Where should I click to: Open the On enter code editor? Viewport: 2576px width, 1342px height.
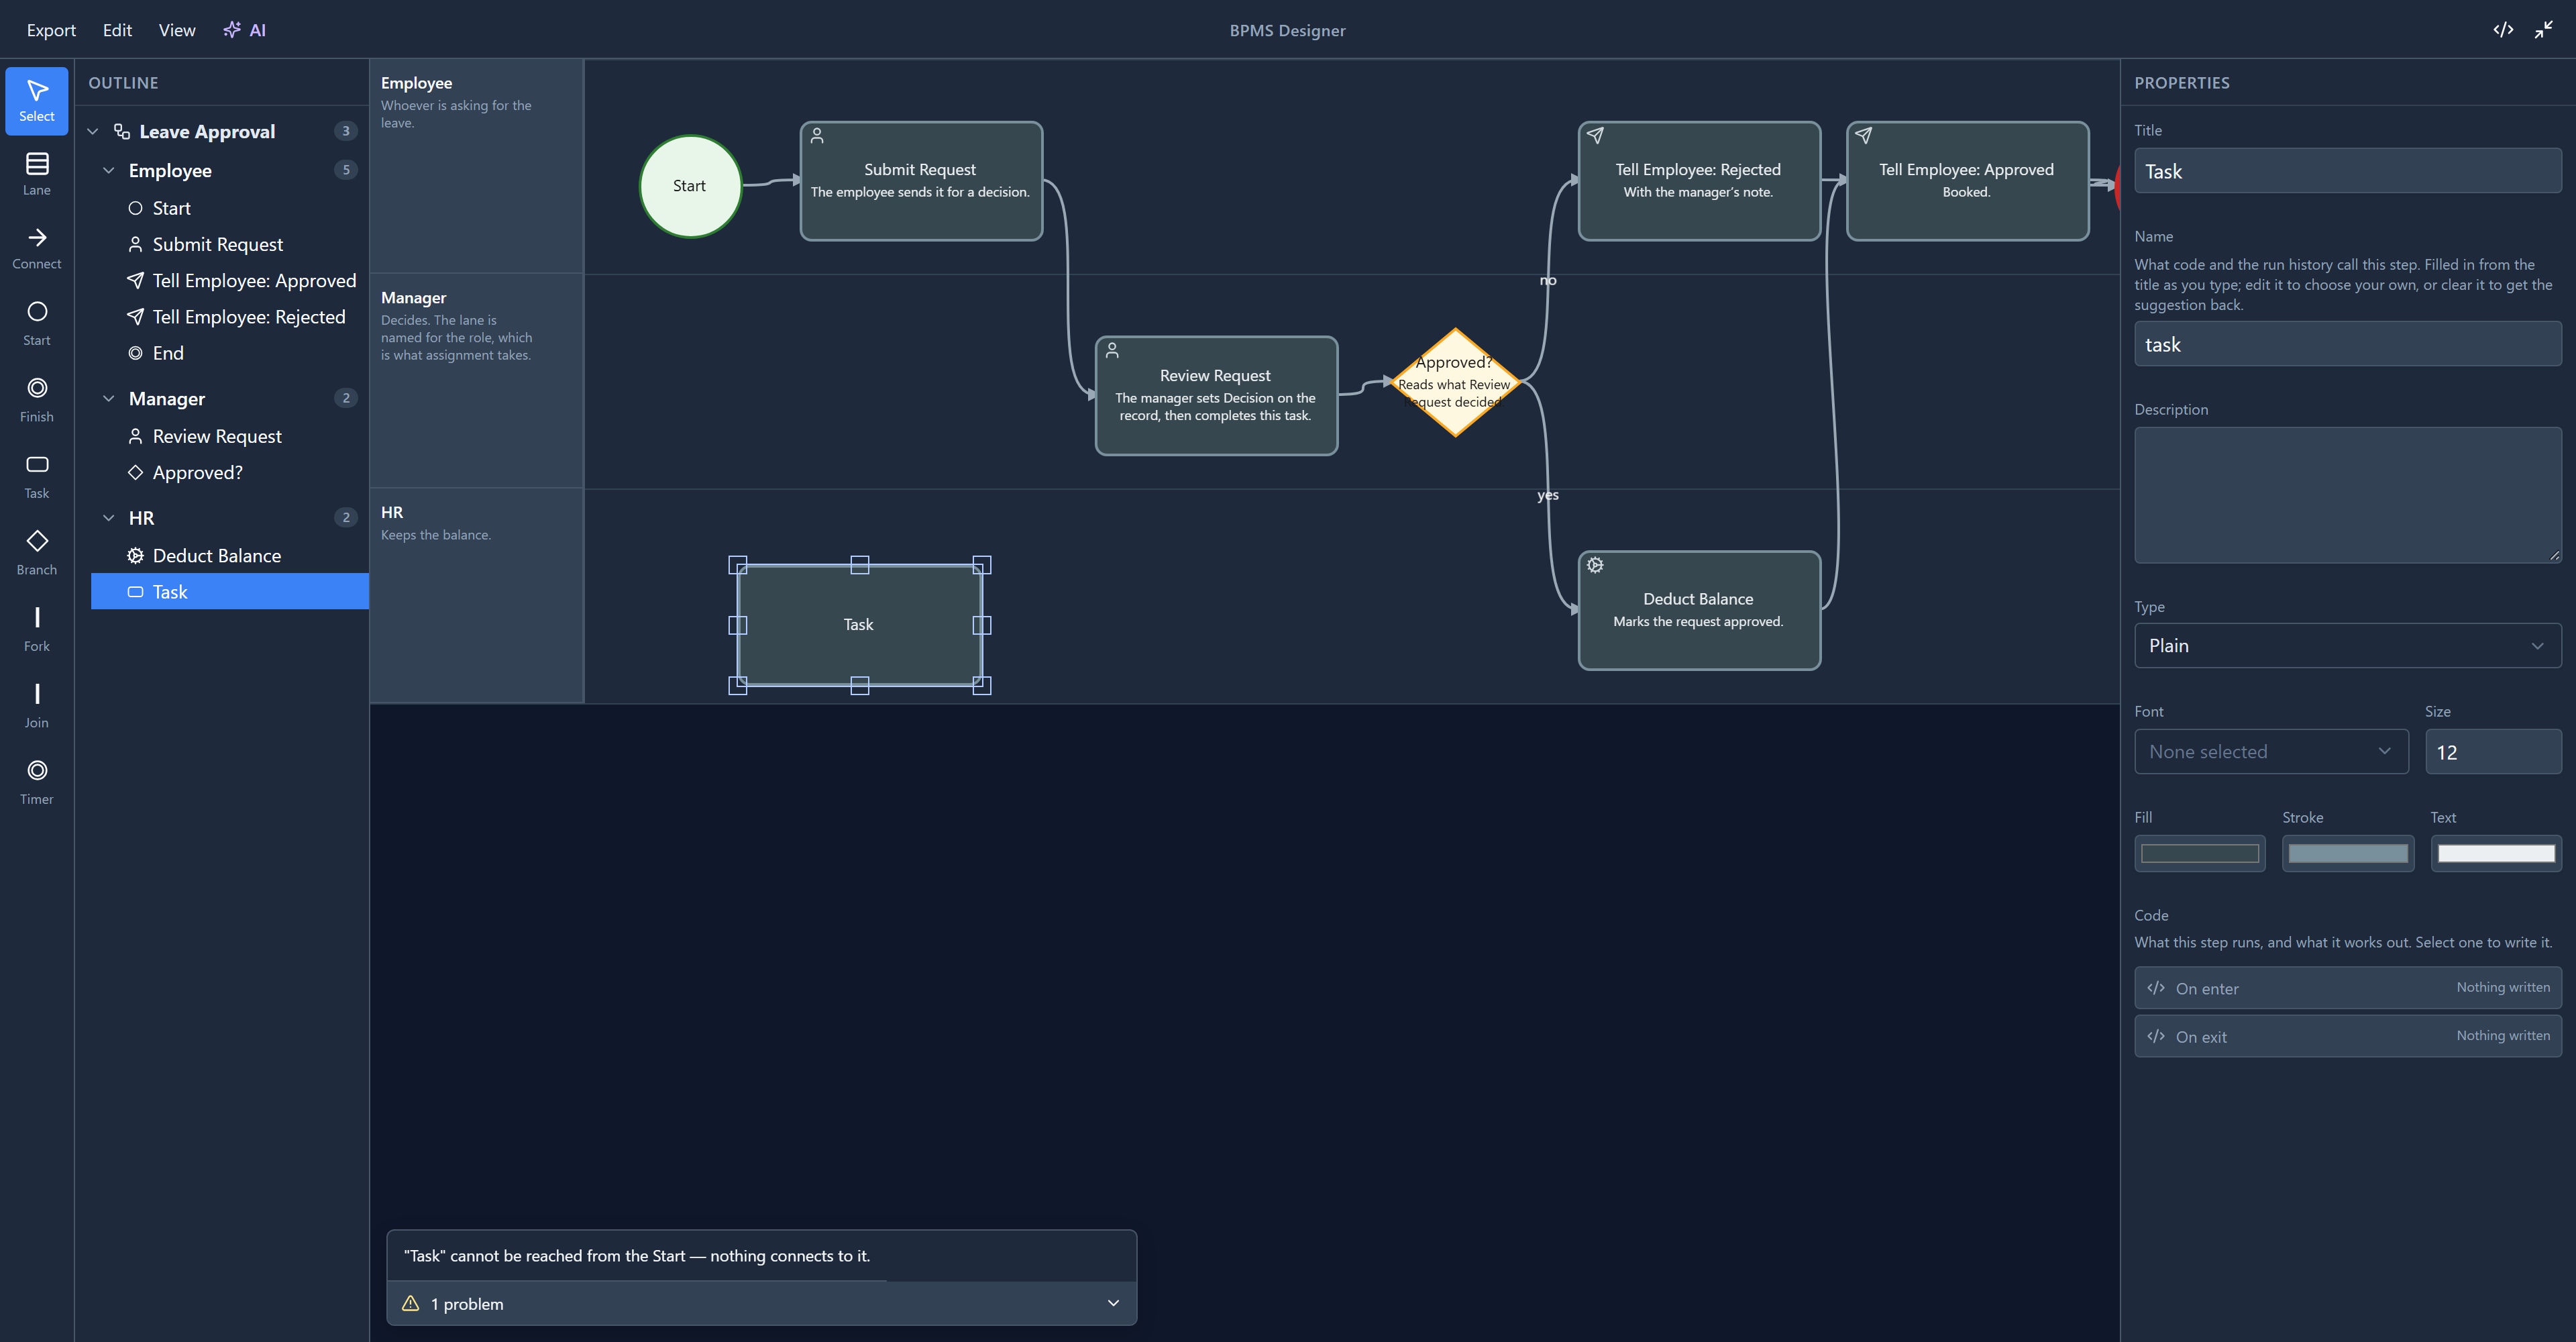point(2347,988)
